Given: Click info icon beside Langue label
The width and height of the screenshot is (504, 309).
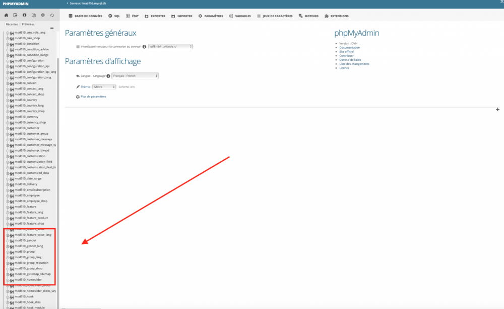Looking at the screenshot, I should pos(108,76).
